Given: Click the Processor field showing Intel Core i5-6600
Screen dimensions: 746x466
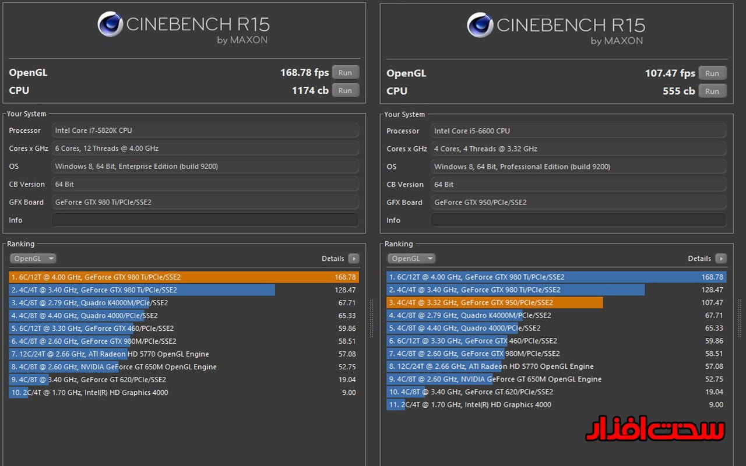Looking at the screenshot, I should pyautogui.click(x=578, y=131).
